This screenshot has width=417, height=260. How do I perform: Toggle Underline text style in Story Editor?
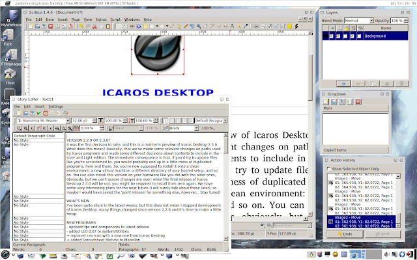[x=19, y=128]
